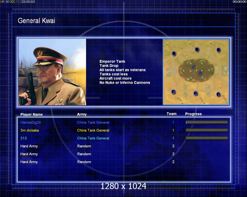The image size is (247, 197).
Task: Click HamzaGg24's loading progress bar
Action: (x=207, y=122)
